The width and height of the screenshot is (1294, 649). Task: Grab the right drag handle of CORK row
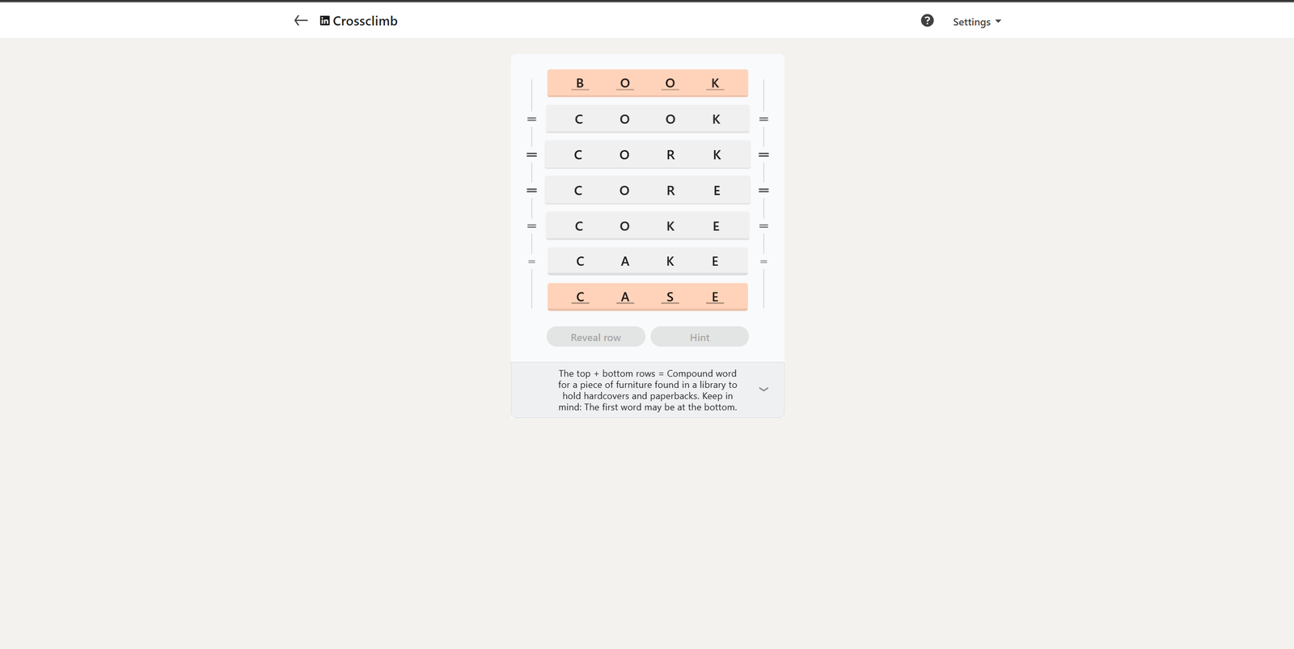pyautogui.click(x=763, y=155)
